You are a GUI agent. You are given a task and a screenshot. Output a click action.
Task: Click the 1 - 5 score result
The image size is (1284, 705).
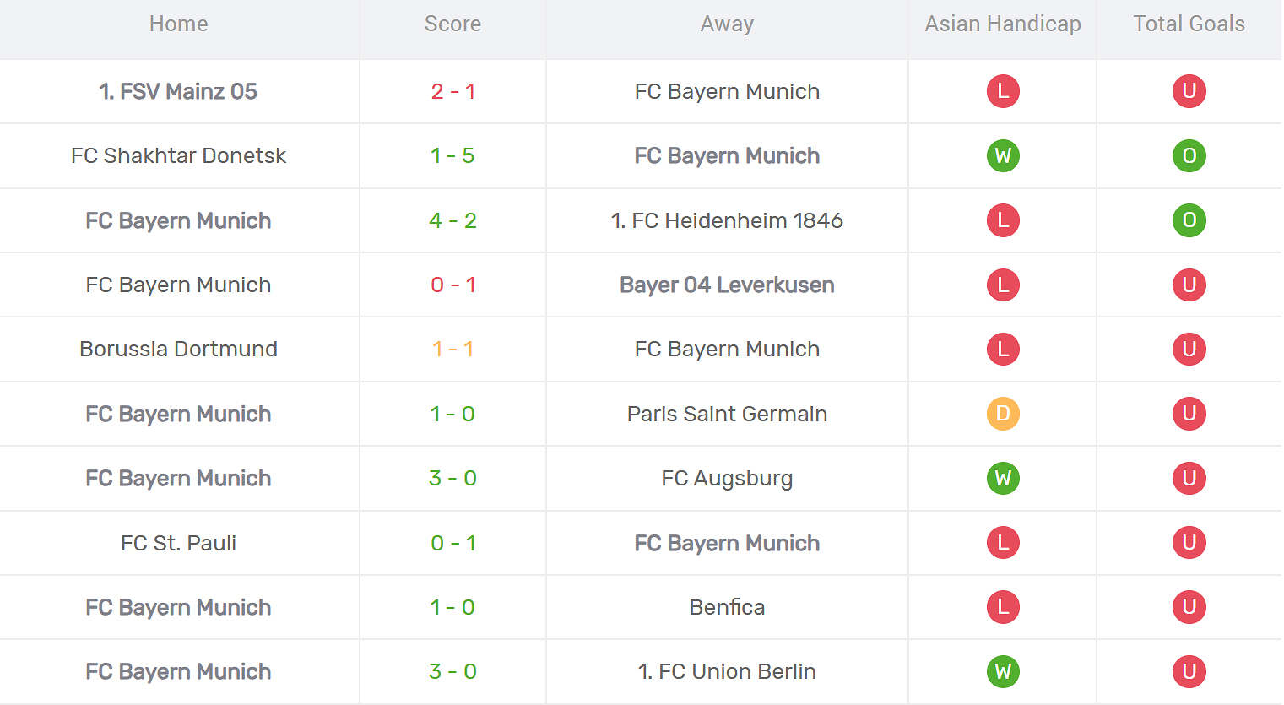[x=452, y=155]
